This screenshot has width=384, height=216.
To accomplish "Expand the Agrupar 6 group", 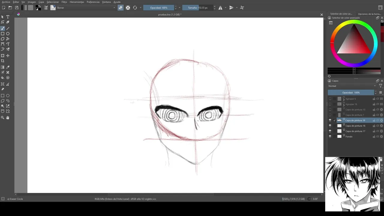I will point(344,99).
